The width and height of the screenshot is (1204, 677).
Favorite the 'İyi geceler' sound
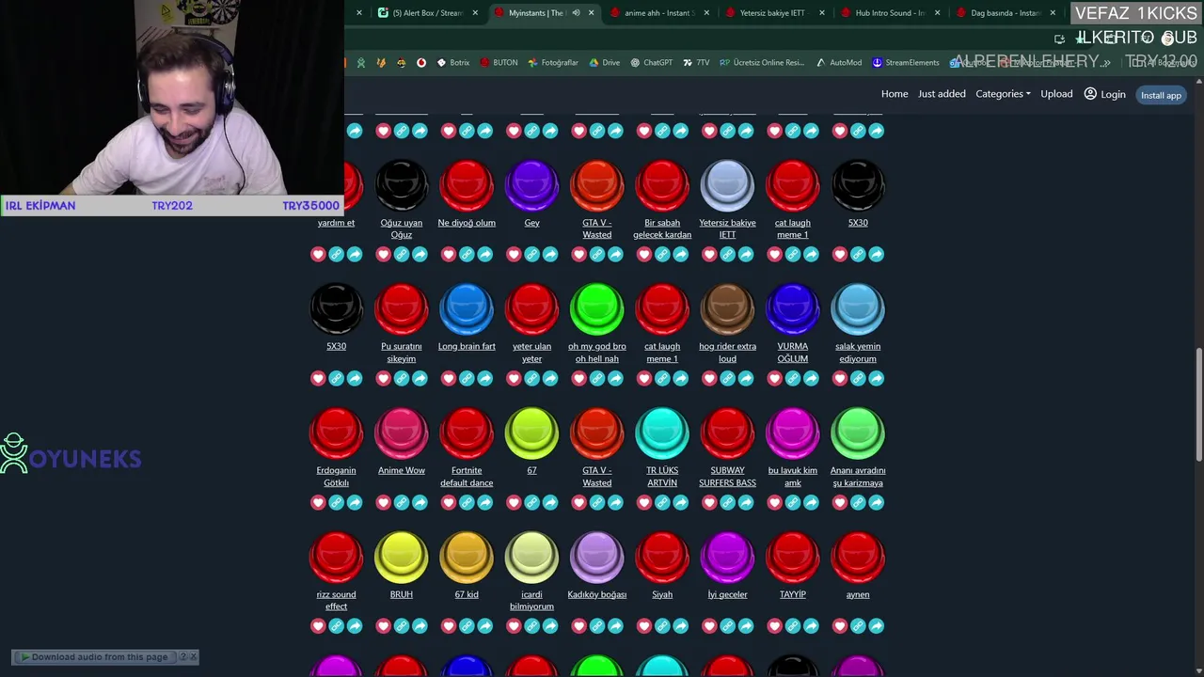point(709,626)
